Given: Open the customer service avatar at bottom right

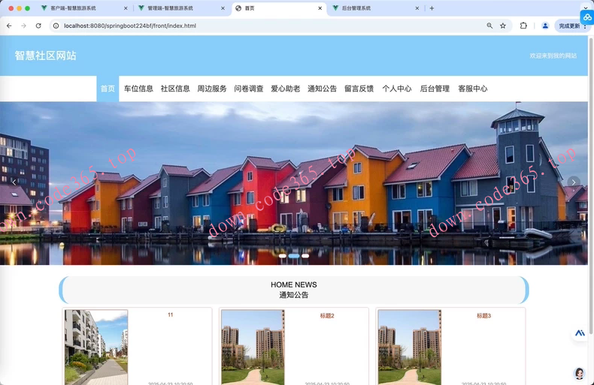Looking at the screenshot, I should (x=580, y=373).
